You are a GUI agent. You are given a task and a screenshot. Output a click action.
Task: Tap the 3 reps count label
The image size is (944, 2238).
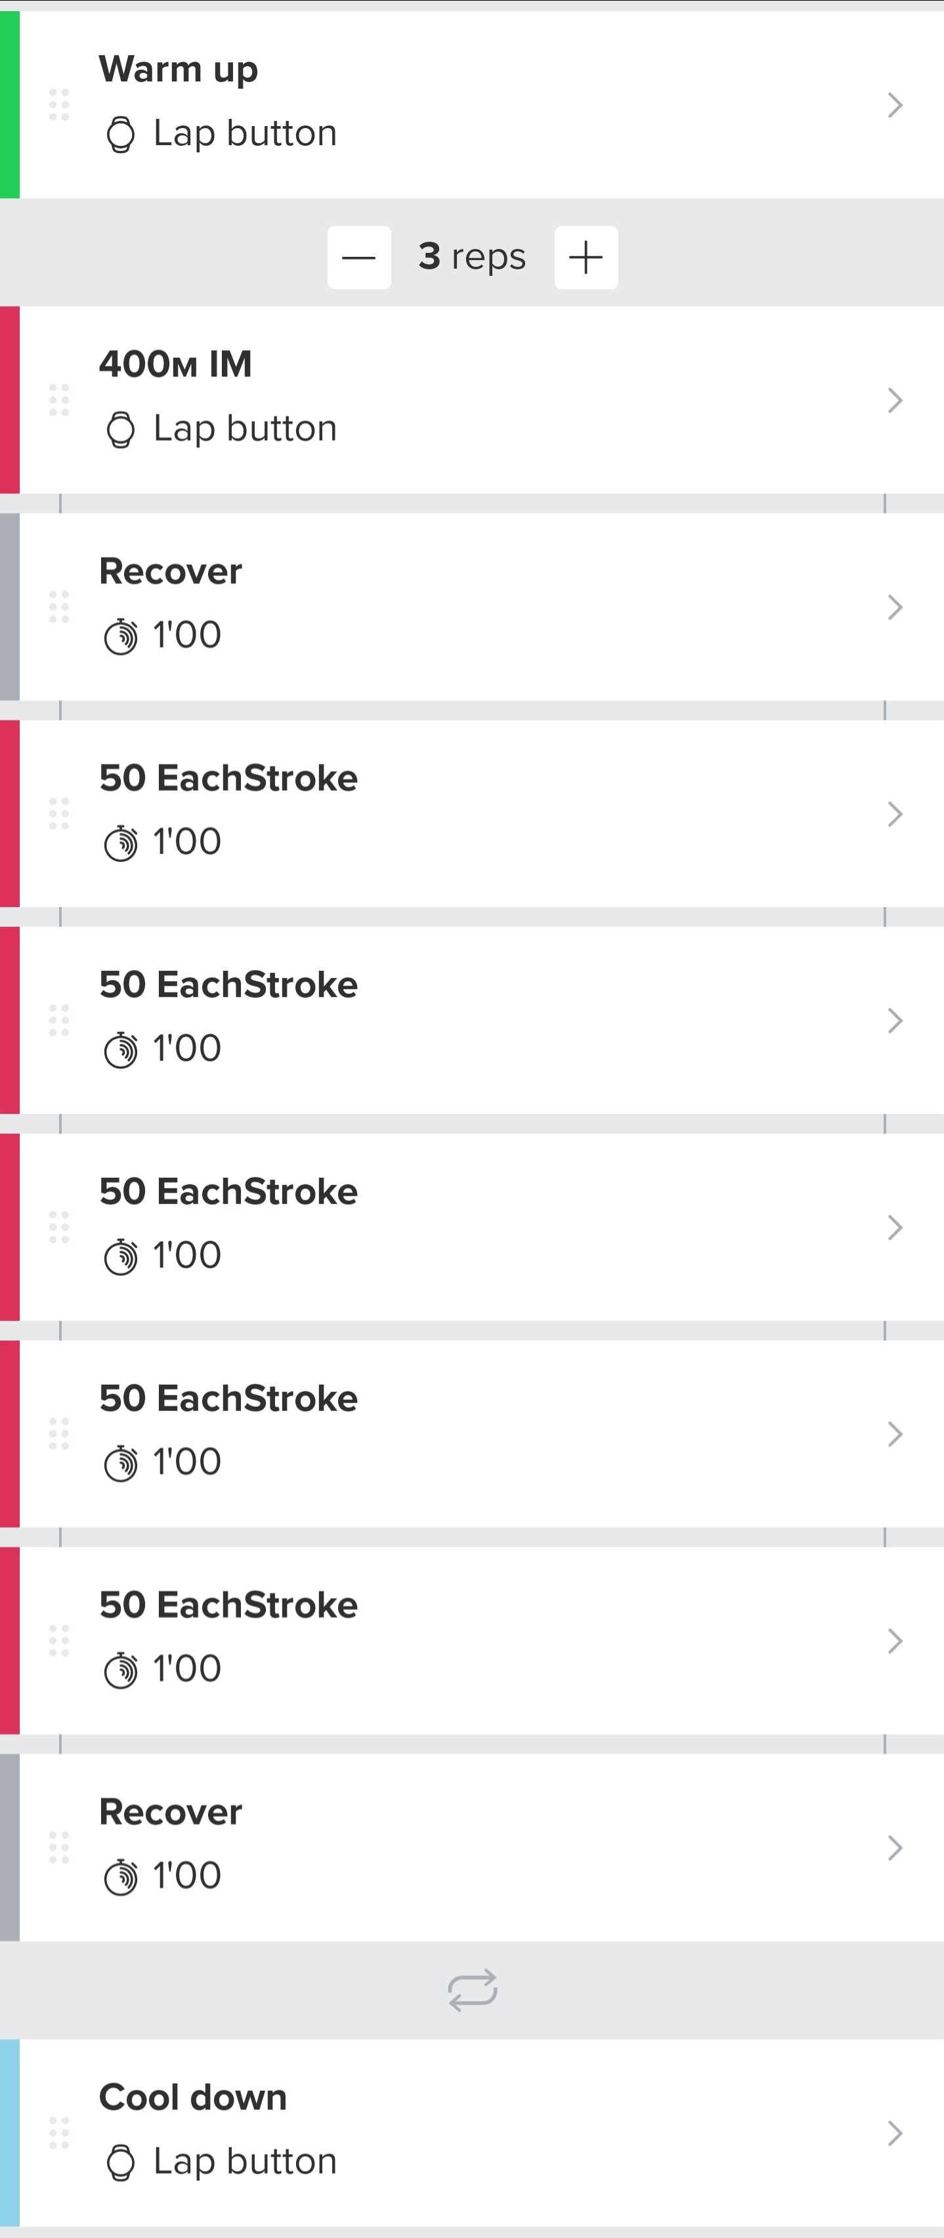coord(471,257)
